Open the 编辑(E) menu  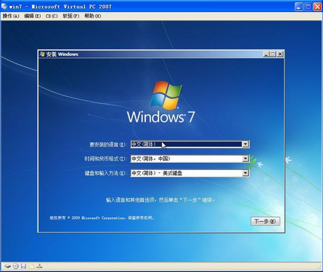(33, 16)
